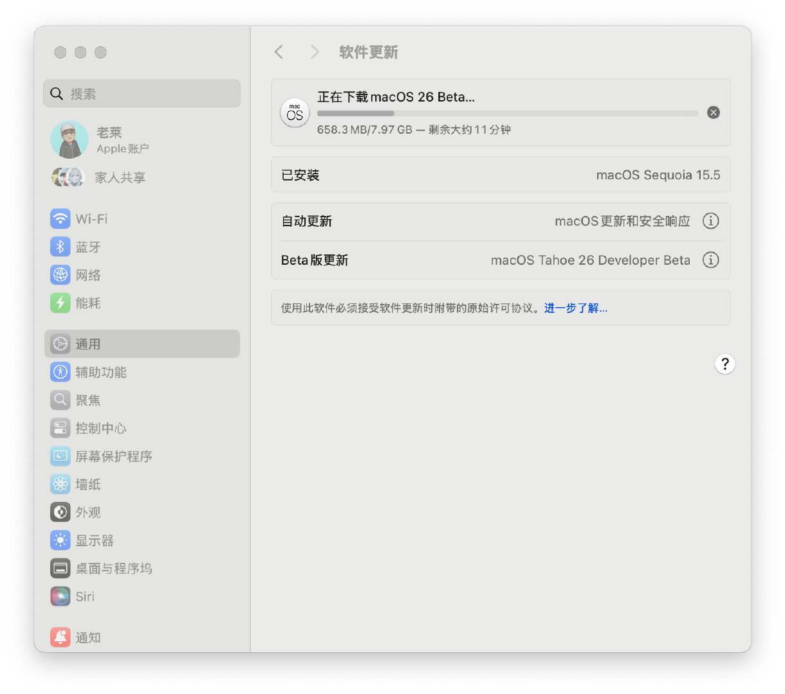Select the 辅助功能 sidebar label
The image size is (785, 694).
tap(101, 372)
